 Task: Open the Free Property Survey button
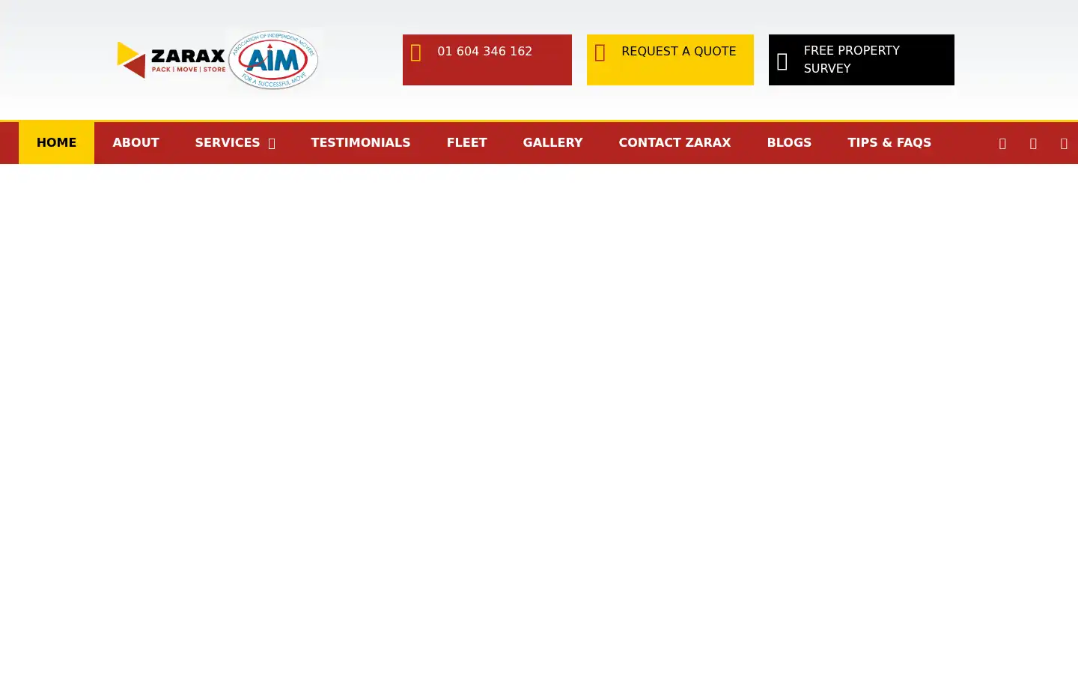pyautogui.click(x=862, y=60)
